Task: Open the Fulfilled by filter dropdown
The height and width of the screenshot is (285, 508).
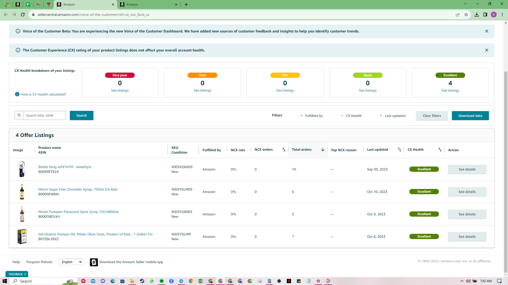Action: click(x=311, y=116)
